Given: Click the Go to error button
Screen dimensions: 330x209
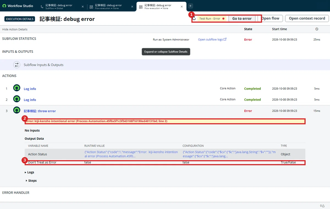Looking at the screenshot, I should 242,18.
